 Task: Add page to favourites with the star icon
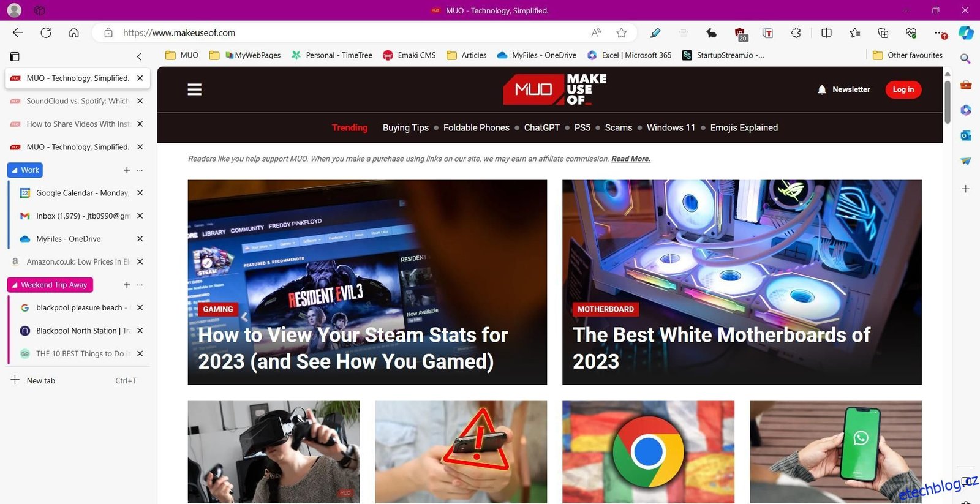click(x=622, y=32)
